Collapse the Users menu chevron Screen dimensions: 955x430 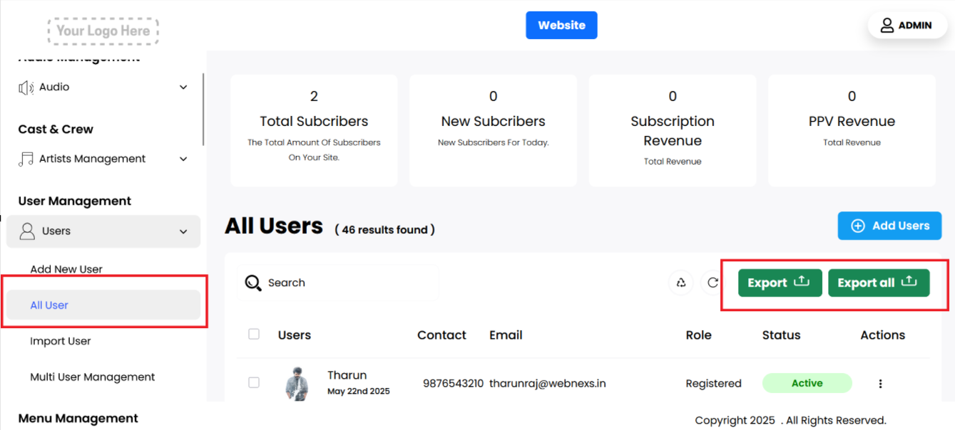(183, 231)
